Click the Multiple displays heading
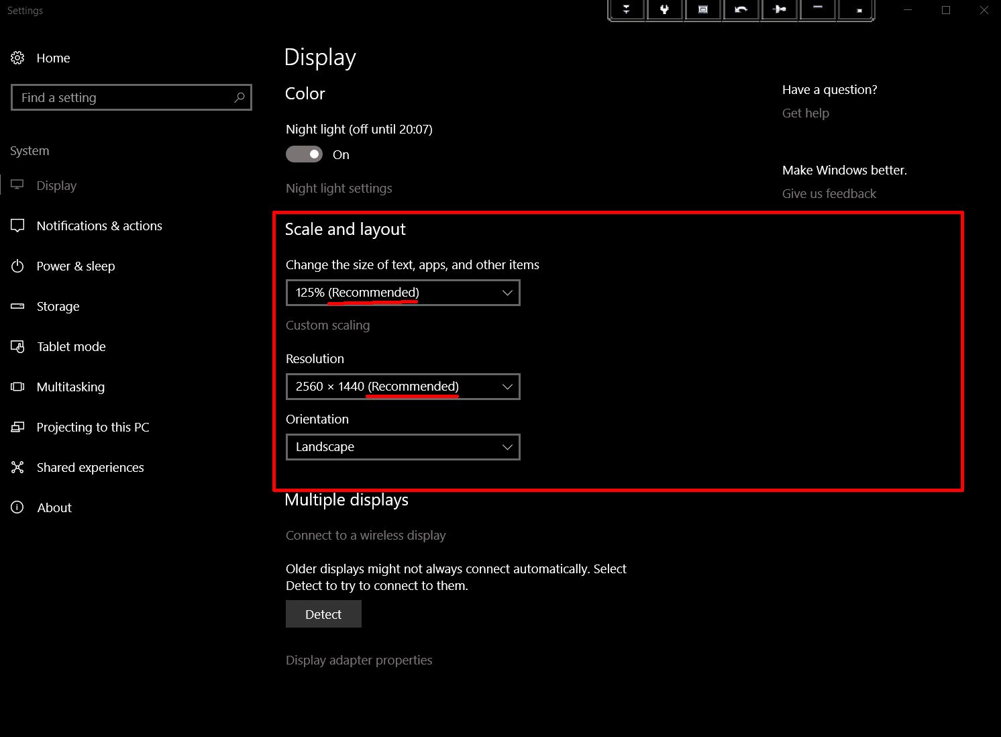The width and height of the screenshot is (1001, 737). pos(346,500)
